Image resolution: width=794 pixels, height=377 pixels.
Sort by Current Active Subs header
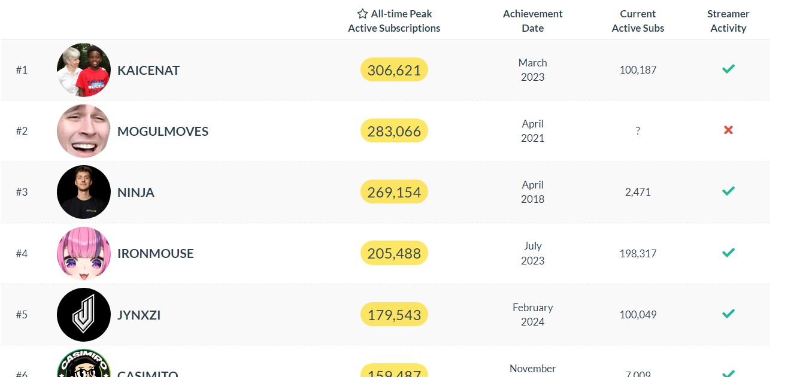click(638, 21)
